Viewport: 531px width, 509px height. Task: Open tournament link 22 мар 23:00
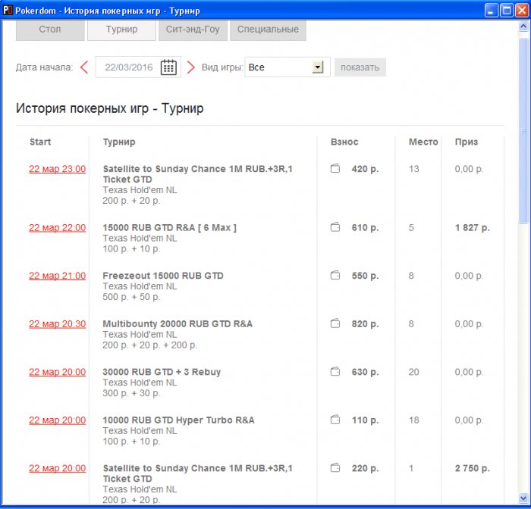pos(57,169)
